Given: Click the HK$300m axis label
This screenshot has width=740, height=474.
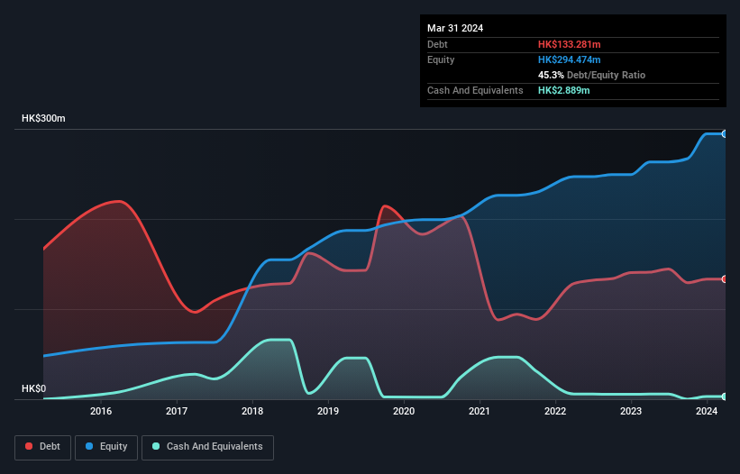Looking at the screenshot, I should click(43, 118).
